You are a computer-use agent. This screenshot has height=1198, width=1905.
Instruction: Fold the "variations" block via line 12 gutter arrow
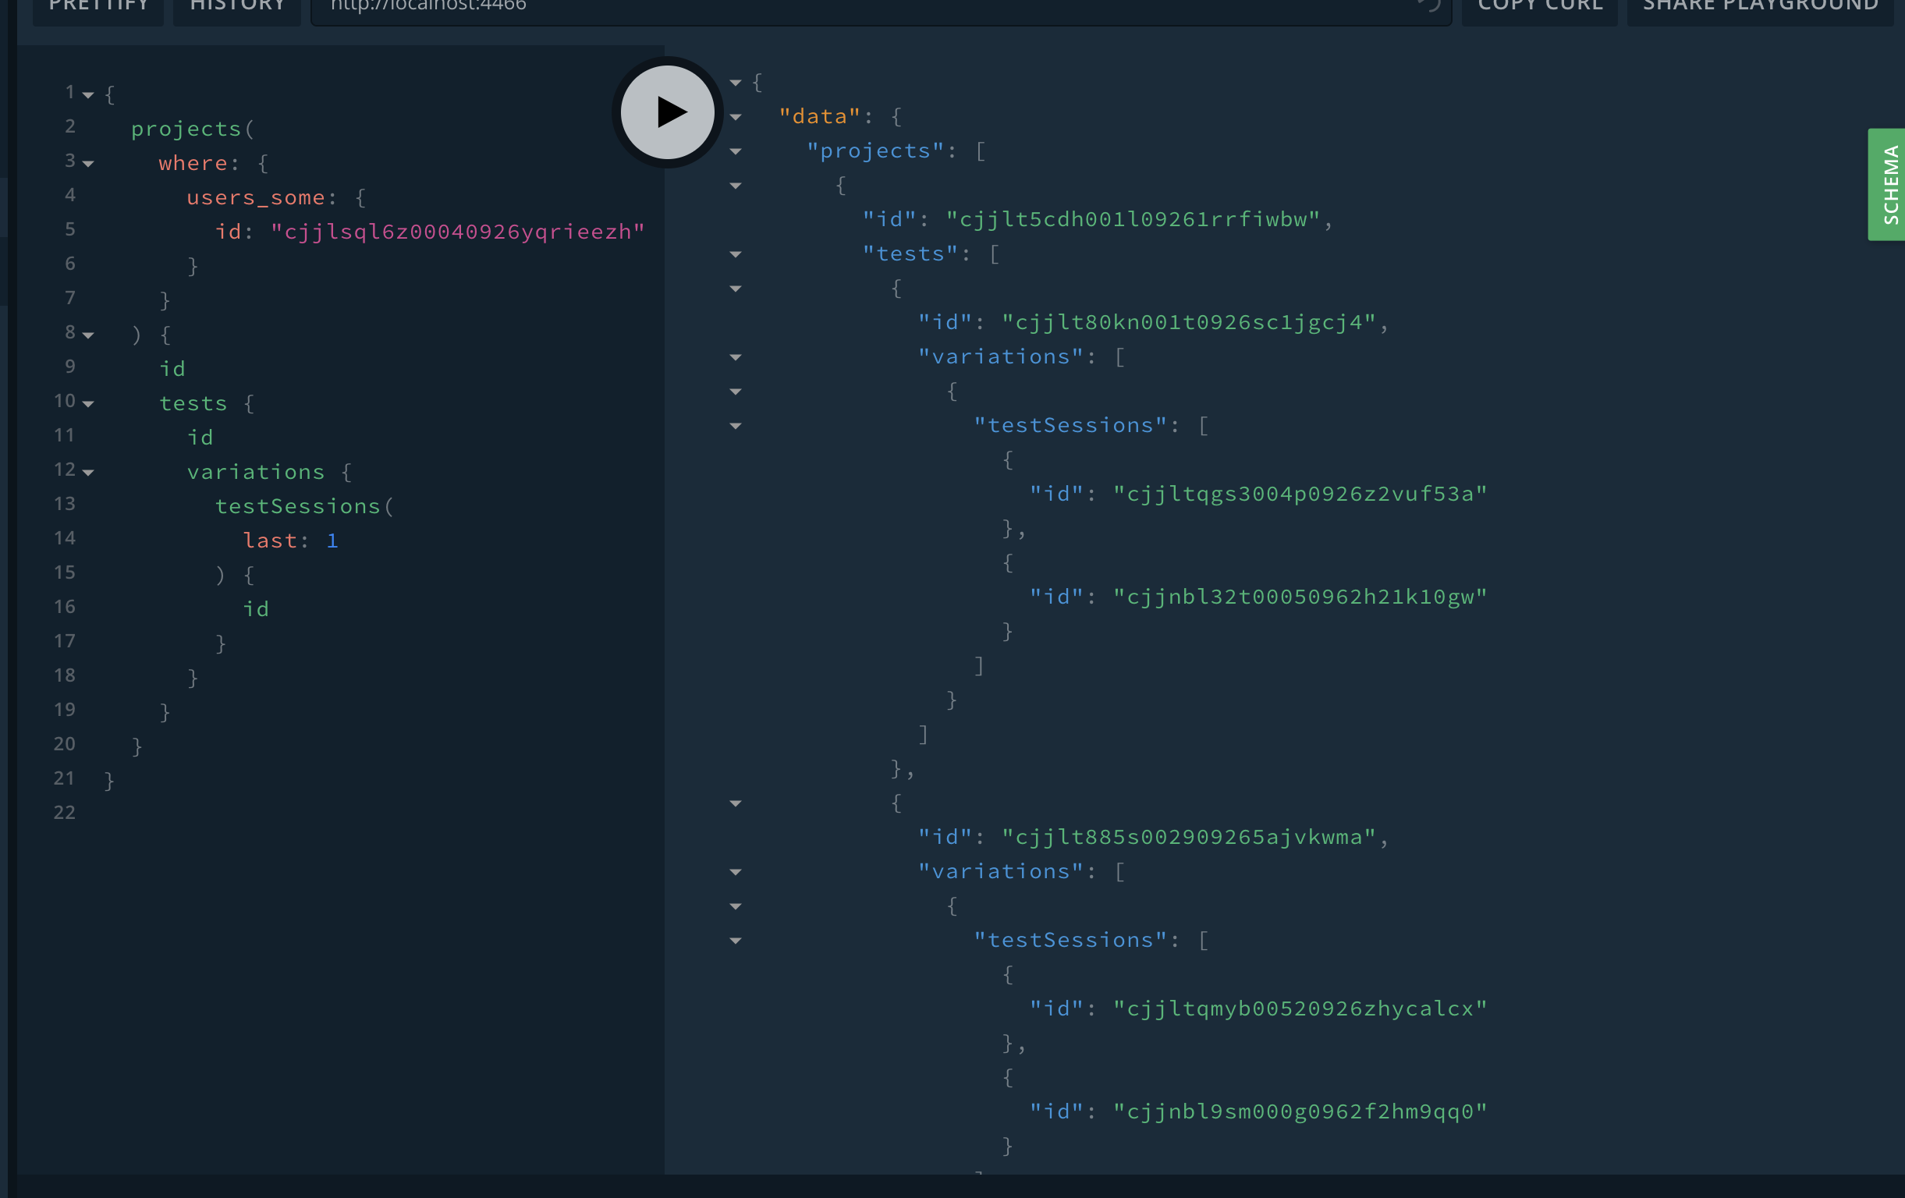pyautogui.click(x=89, y=472)
